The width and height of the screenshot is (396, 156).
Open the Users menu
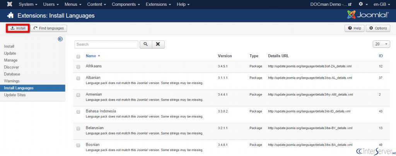pyautogui.click(x=51, y=5)
